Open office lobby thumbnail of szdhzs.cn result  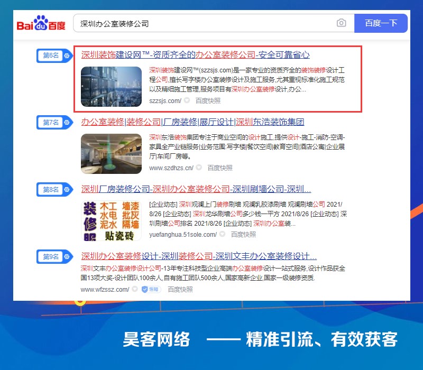[x=111, y=154]
